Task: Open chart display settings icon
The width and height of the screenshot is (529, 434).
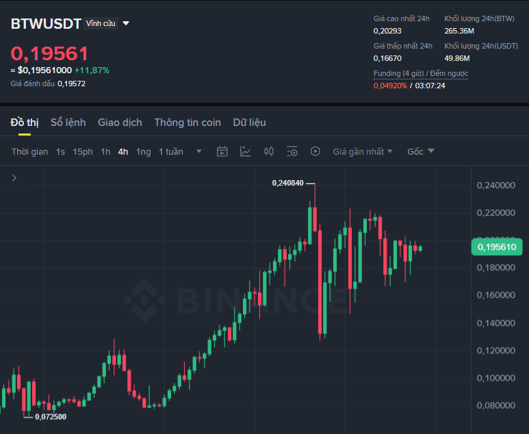Action: (292, 151)
